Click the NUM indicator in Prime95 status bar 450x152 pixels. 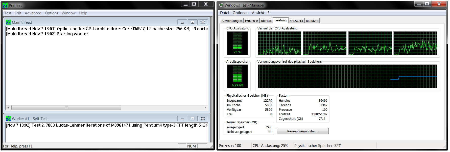tap(191, 146)
